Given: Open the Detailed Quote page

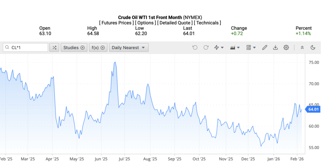Looking at the screenshot, I should (x=174, y=23).
